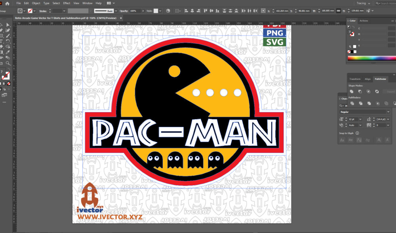Open the Type menu
Screen dimensions: 396x233
(46, 3)
